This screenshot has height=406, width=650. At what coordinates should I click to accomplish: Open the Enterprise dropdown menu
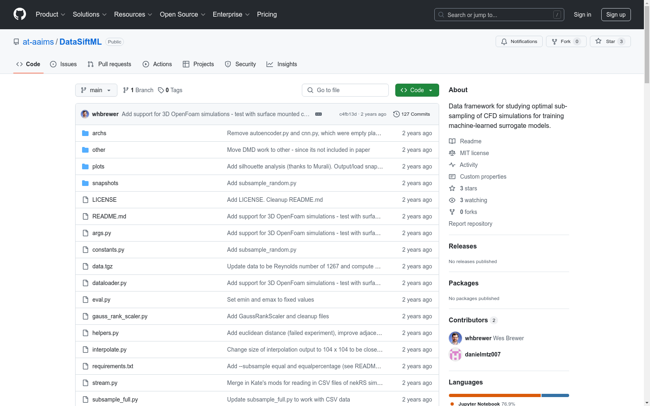point(231,14)
